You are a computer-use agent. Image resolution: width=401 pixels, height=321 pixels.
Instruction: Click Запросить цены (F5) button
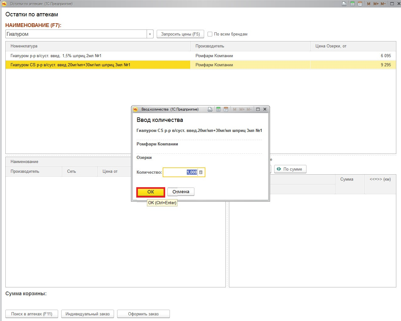[180, 34]
